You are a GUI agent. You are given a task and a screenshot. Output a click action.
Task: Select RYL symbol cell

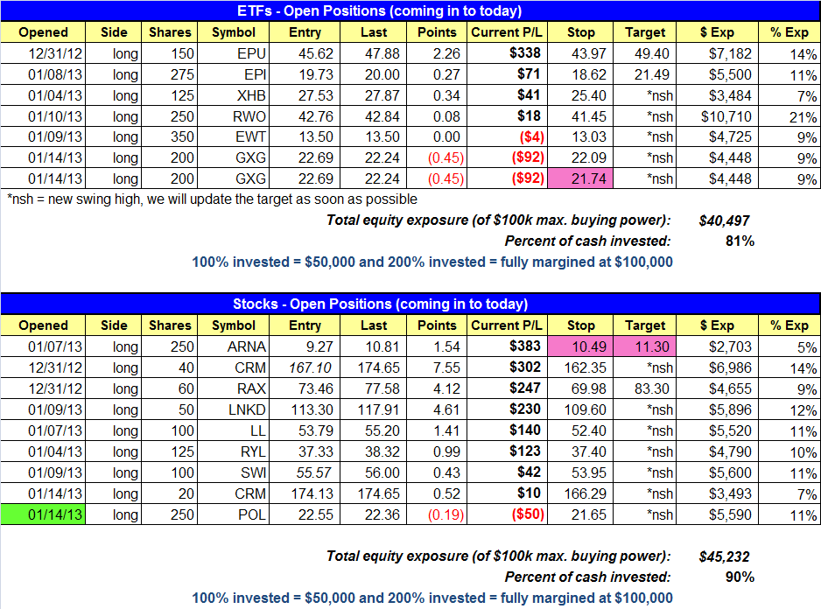coord(234,451)
